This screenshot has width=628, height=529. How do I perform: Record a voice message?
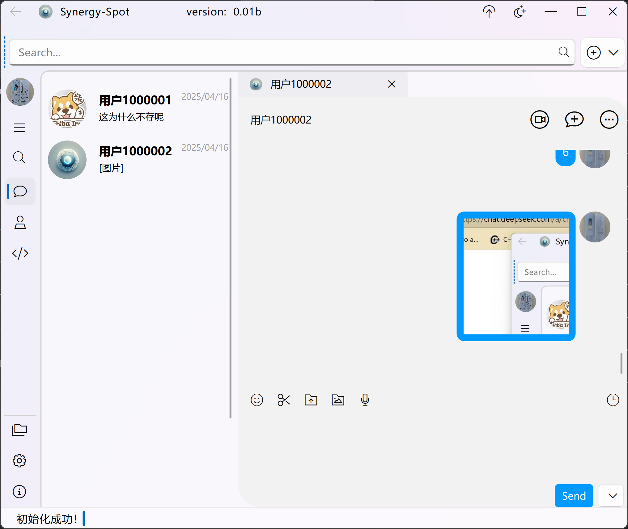[x=365, y=400]
